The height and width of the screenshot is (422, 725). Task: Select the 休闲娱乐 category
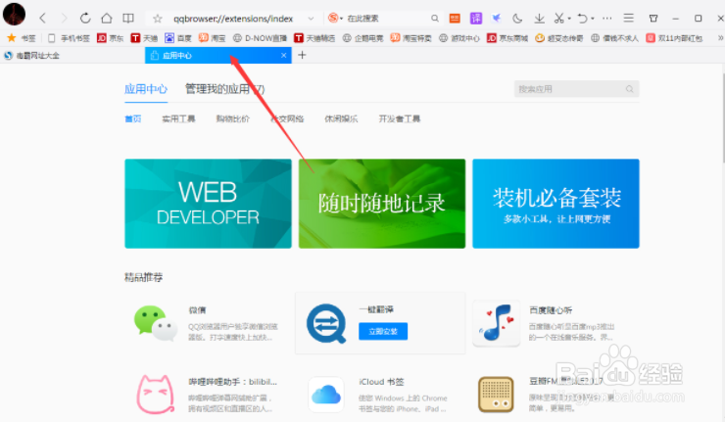coord(341,118)
